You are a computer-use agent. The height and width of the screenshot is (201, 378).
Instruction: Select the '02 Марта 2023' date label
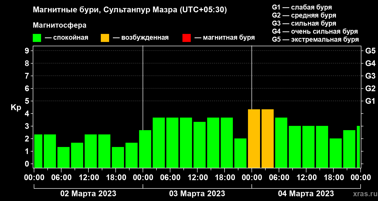[88, 194]
